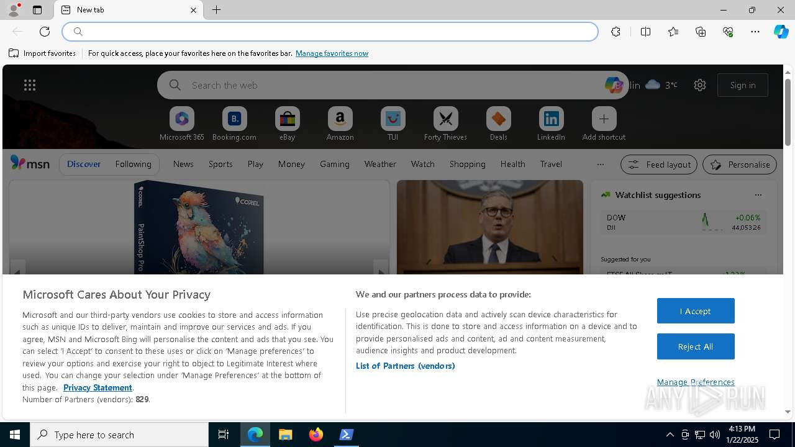Open the Copilot icon in search box

[x=613, y=85]
